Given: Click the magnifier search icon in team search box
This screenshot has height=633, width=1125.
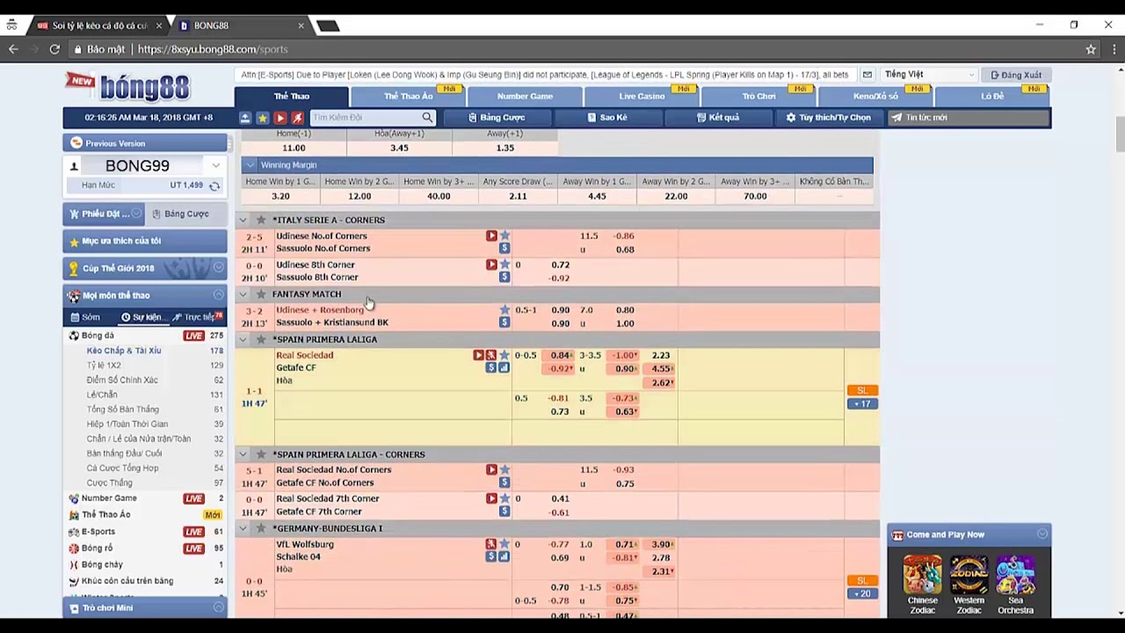Looking at the screenshot, I should (x=427, y=117).
